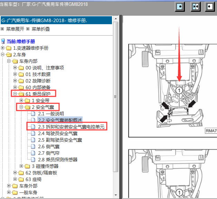217x199 pixels.
Task: Open 2.3 拆卸和安装安全气囊电控单元 page
Action: tap(71, 127)
